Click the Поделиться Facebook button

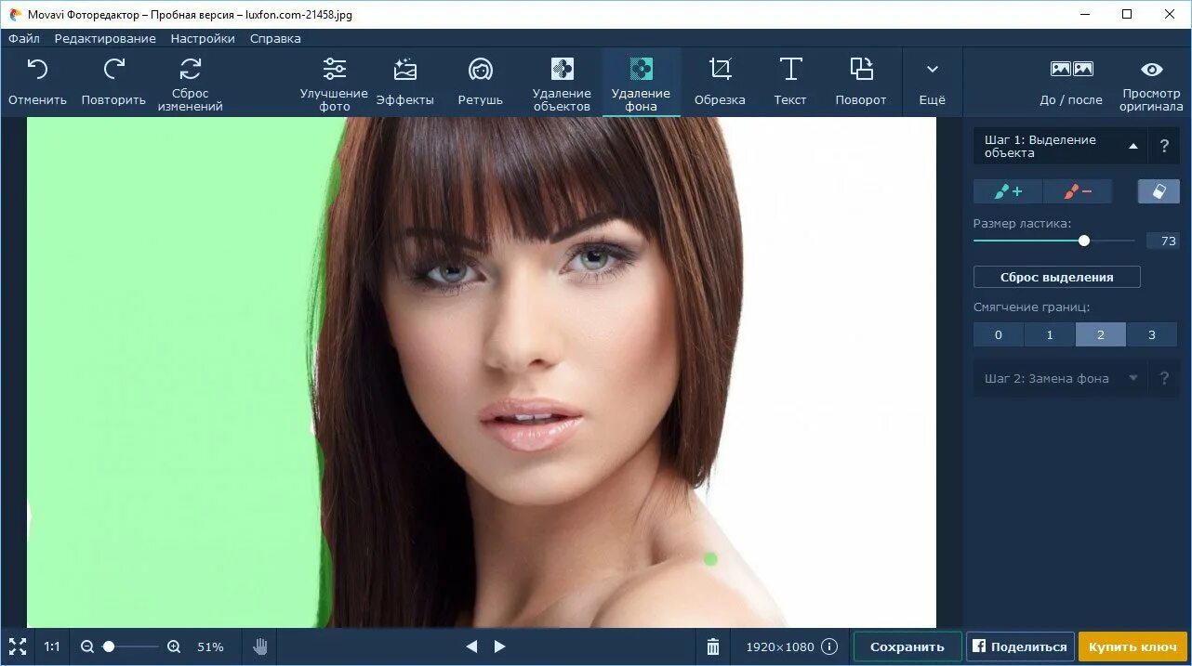1021,646
